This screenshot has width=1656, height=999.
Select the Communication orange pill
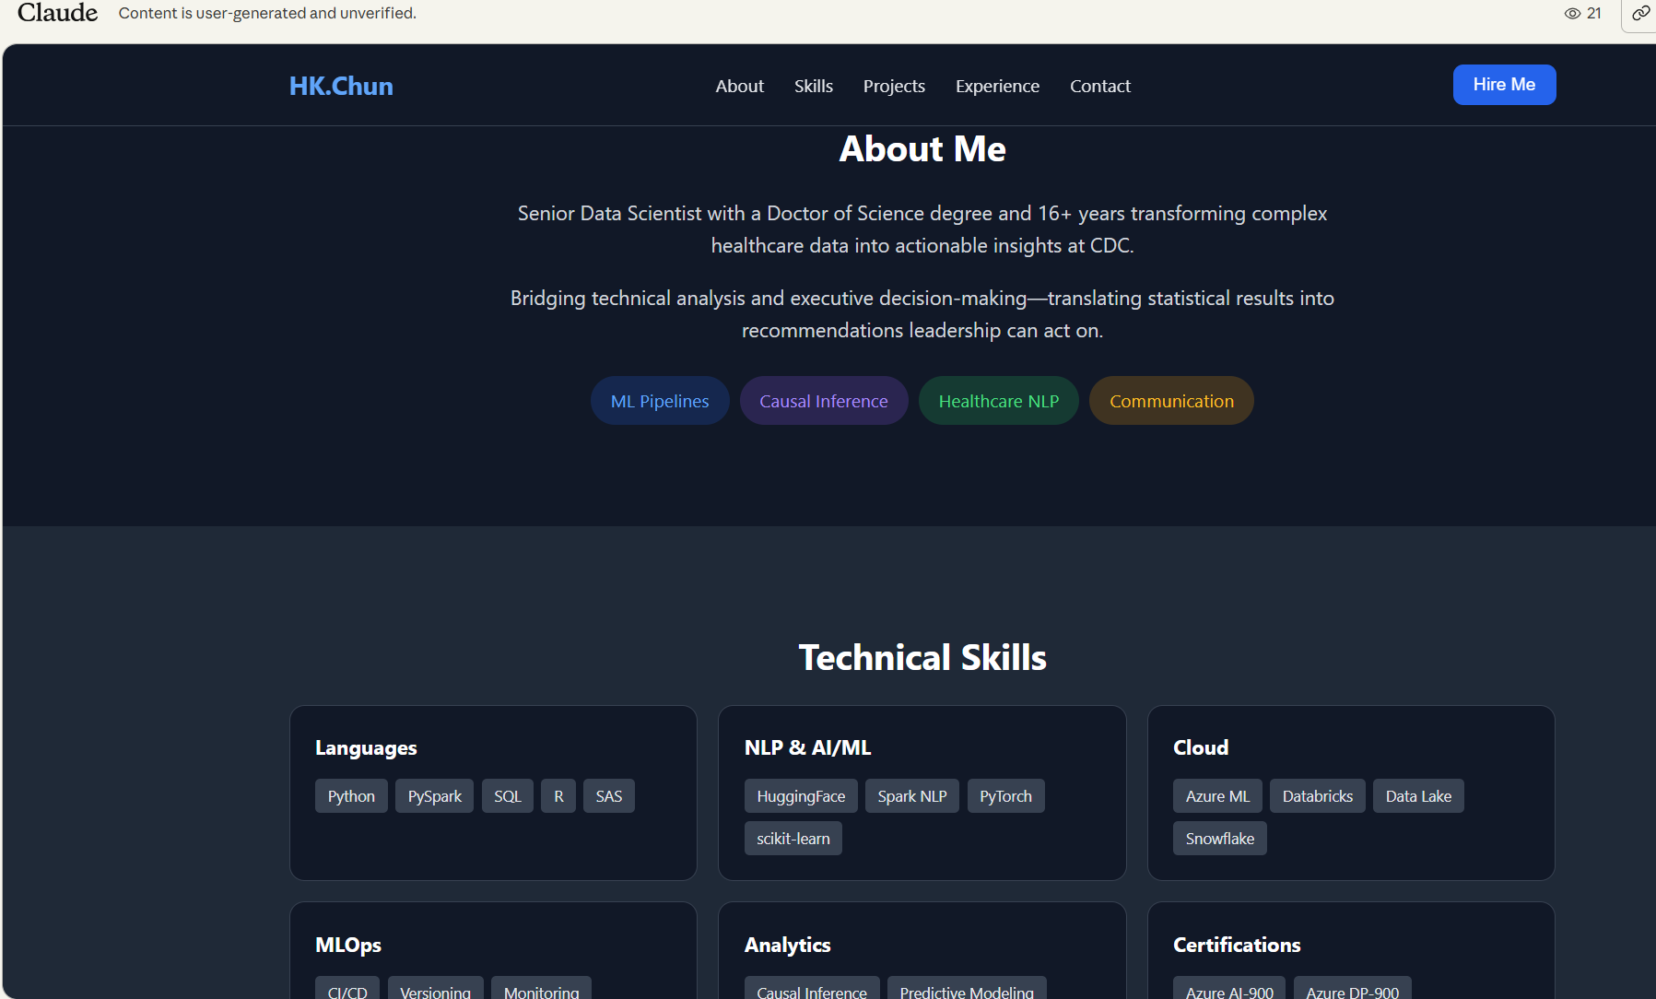pos(1171,401)
